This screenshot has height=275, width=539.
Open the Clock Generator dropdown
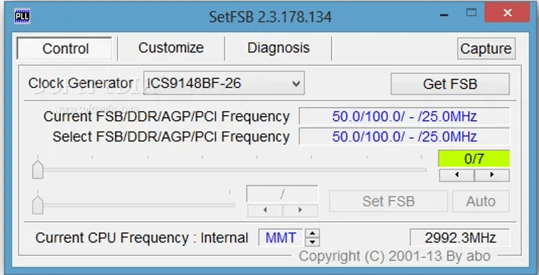pyautogui.click(x=296, y=83)
